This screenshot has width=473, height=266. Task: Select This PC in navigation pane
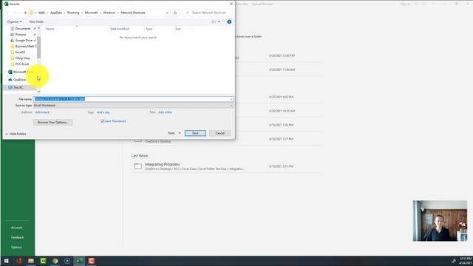pos(18,87)
